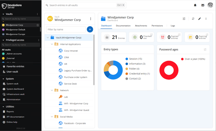
Task: Open Vaults section options menu
Action: click(x=37, y=14)
